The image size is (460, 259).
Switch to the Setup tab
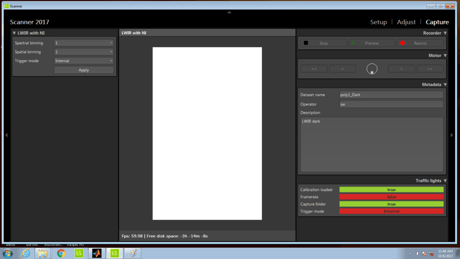pyautogui.click(x=378, y=22)
